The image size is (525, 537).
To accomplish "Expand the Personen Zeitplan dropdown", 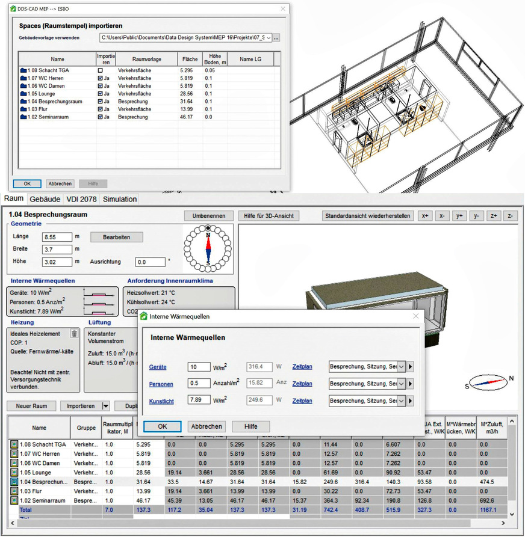I will (x=411, y=383).
